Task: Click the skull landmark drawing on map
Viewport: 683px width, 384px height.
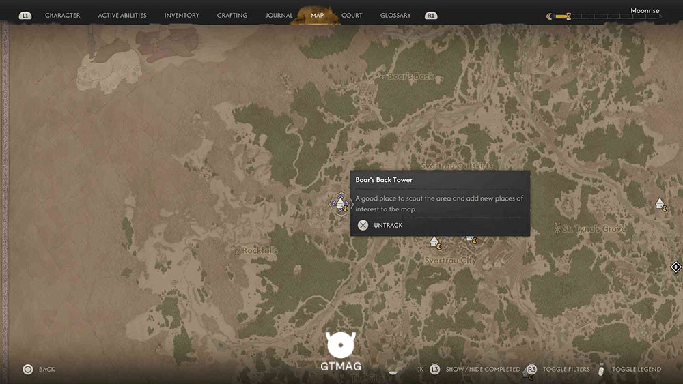Action: (109, 72)
